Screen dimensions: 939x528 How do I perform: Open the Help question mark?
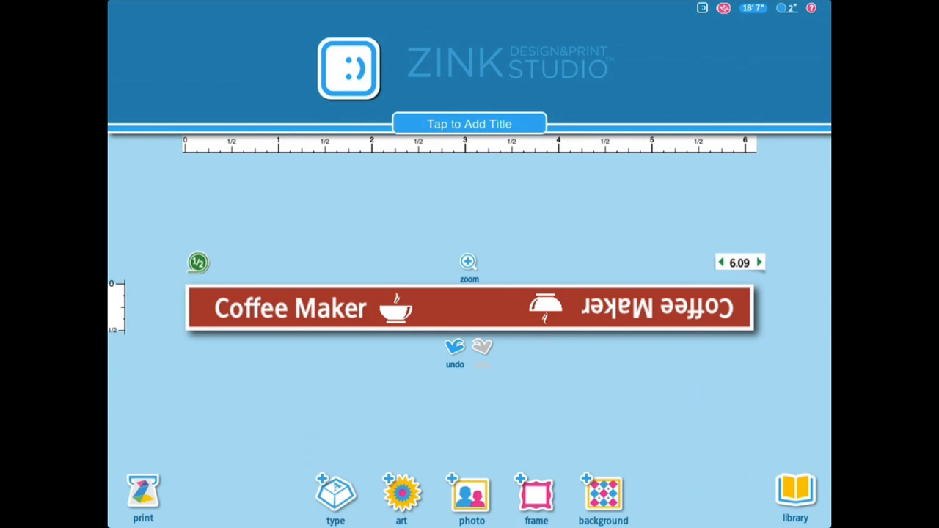[x=811, y=8]
